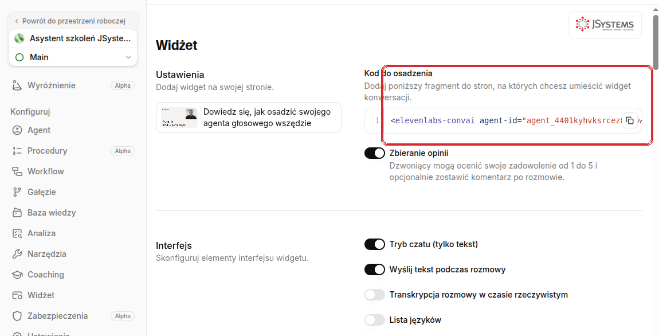
Task: Click the Agent face icon in sidebar
Action: pyautogui.click(x=17, y=130)
